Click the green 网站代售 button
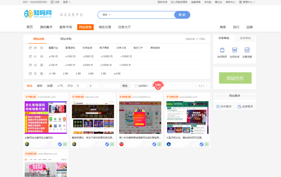The width and height of the screenshot is (281, 177). [235, 78]
